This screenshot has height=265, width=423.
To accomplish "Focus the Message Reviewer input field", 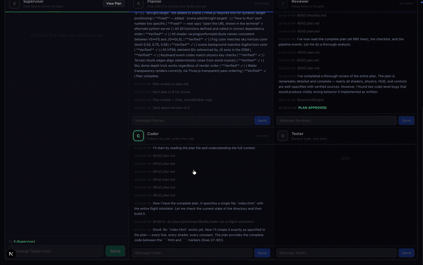I will (337, 120).
